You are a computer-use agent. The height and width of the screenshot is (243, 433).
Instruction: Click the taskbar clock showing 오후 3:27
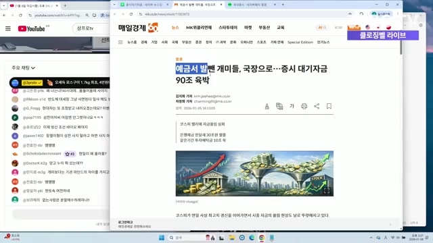417,238
